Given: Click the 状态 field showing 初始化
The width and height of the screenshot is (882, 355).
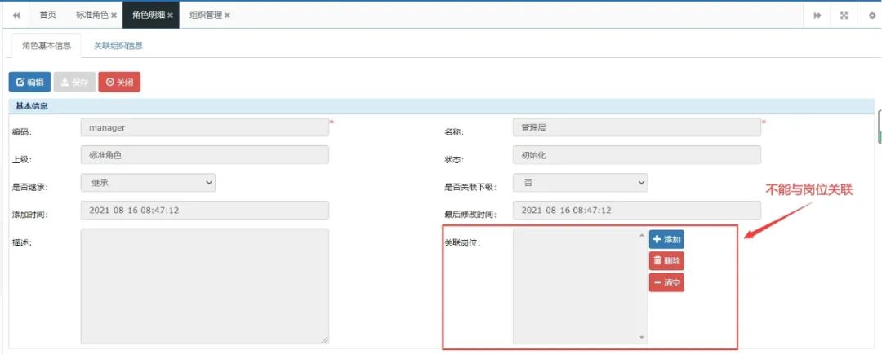Looking at the screenshot, I should point(637,155).
